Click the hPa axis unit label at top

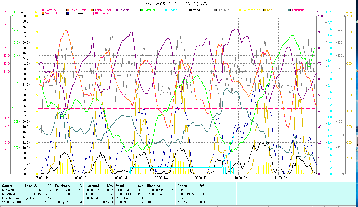[15, 12]
